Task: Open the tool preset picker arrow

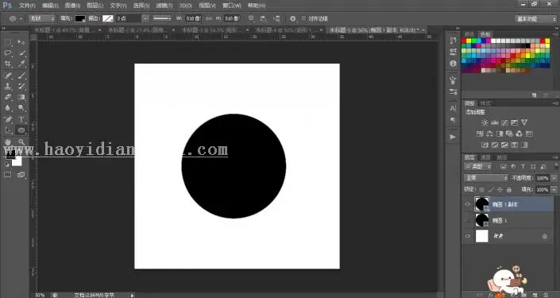Action: point(21,18)
